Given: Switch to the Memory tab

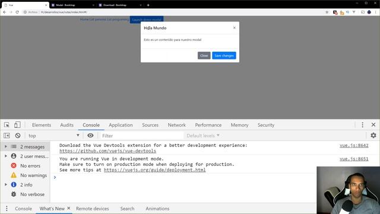Looking at the screenshot, I should click(x=239, y=125).
